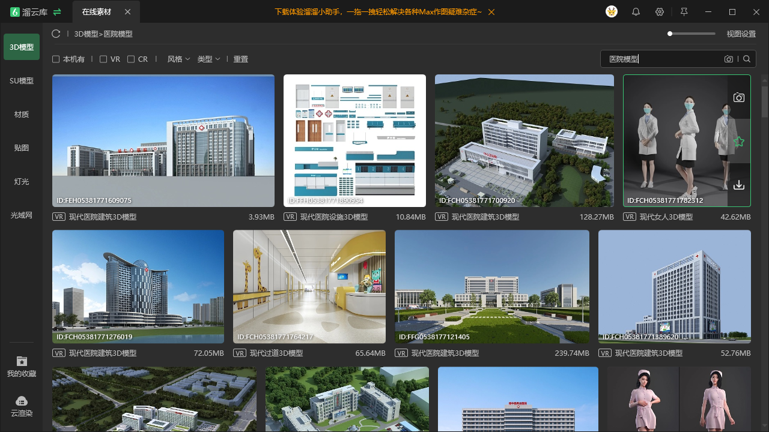Favorite 现代女人 model with the star icon

pos(739,142)
